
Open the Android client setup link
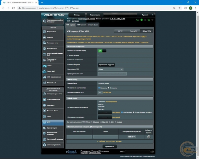coord(119,122)
